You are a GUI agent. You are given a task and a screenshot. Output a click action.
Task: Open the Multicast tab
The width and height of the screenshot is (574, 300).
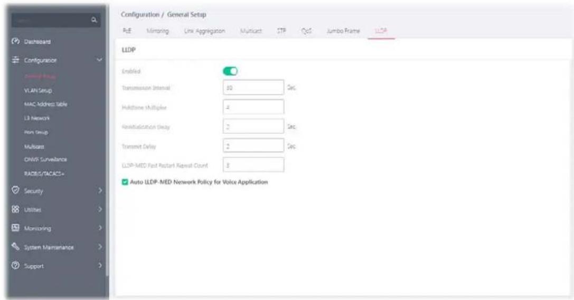[251, 31]
